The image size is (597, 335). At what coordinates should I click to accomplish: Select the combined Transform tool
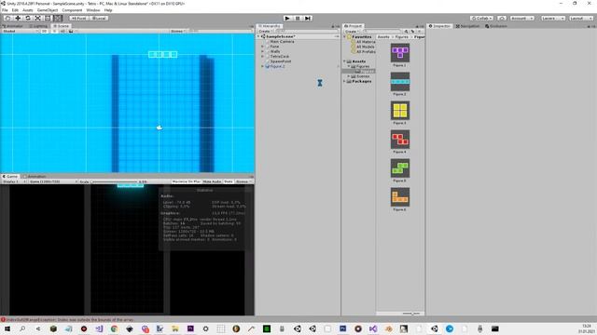click(58, 19)
